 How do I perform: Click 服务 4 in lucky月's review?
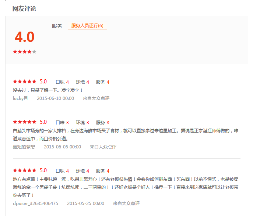click(x=102, y=82)
